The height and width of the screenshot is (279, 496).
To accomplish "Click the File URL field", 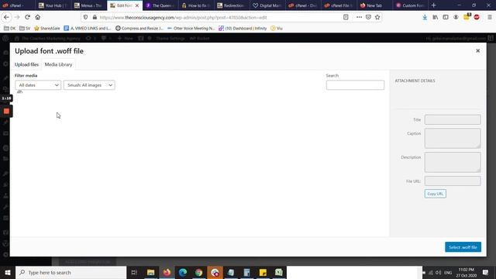I will [453, 181].
